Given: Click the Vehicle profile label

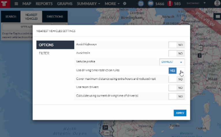Looking at the screenshot, I should pos(86,61).
